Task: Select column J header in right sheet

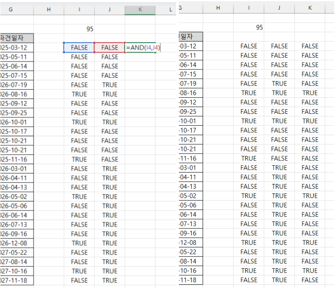Action: (279, 8)
